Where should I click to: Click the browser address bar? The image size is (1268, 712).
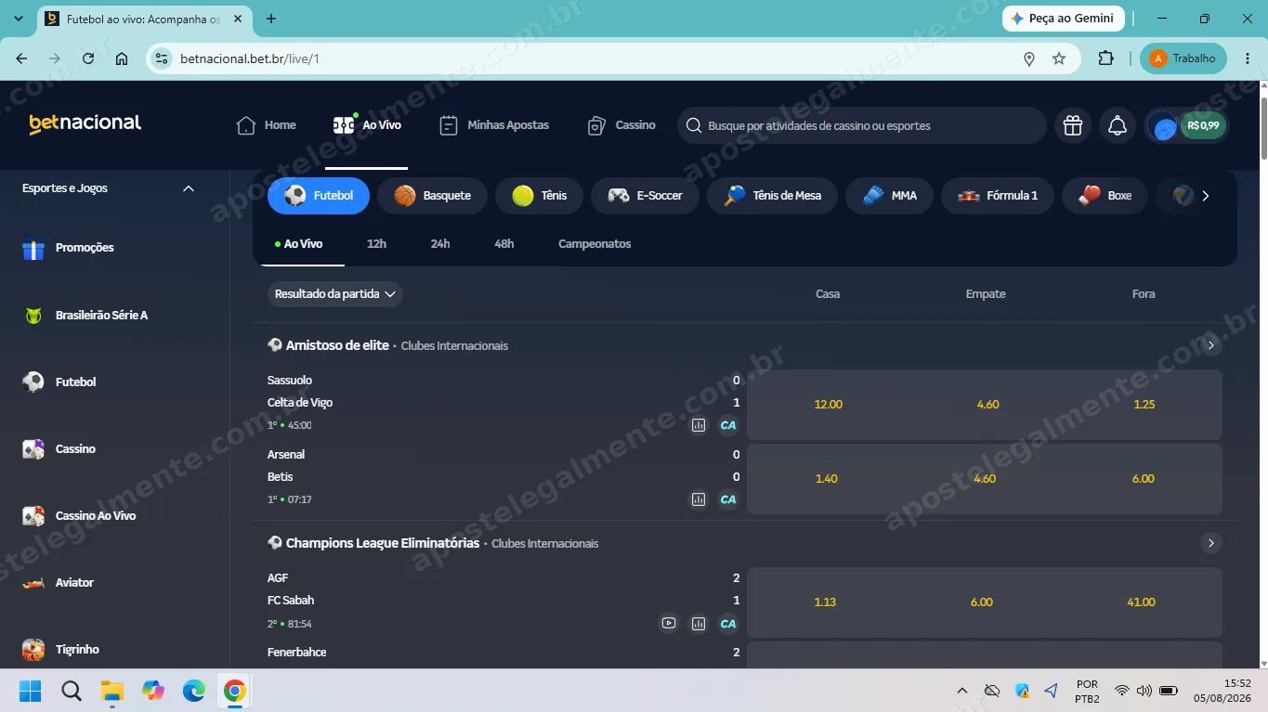pos(595,58)
